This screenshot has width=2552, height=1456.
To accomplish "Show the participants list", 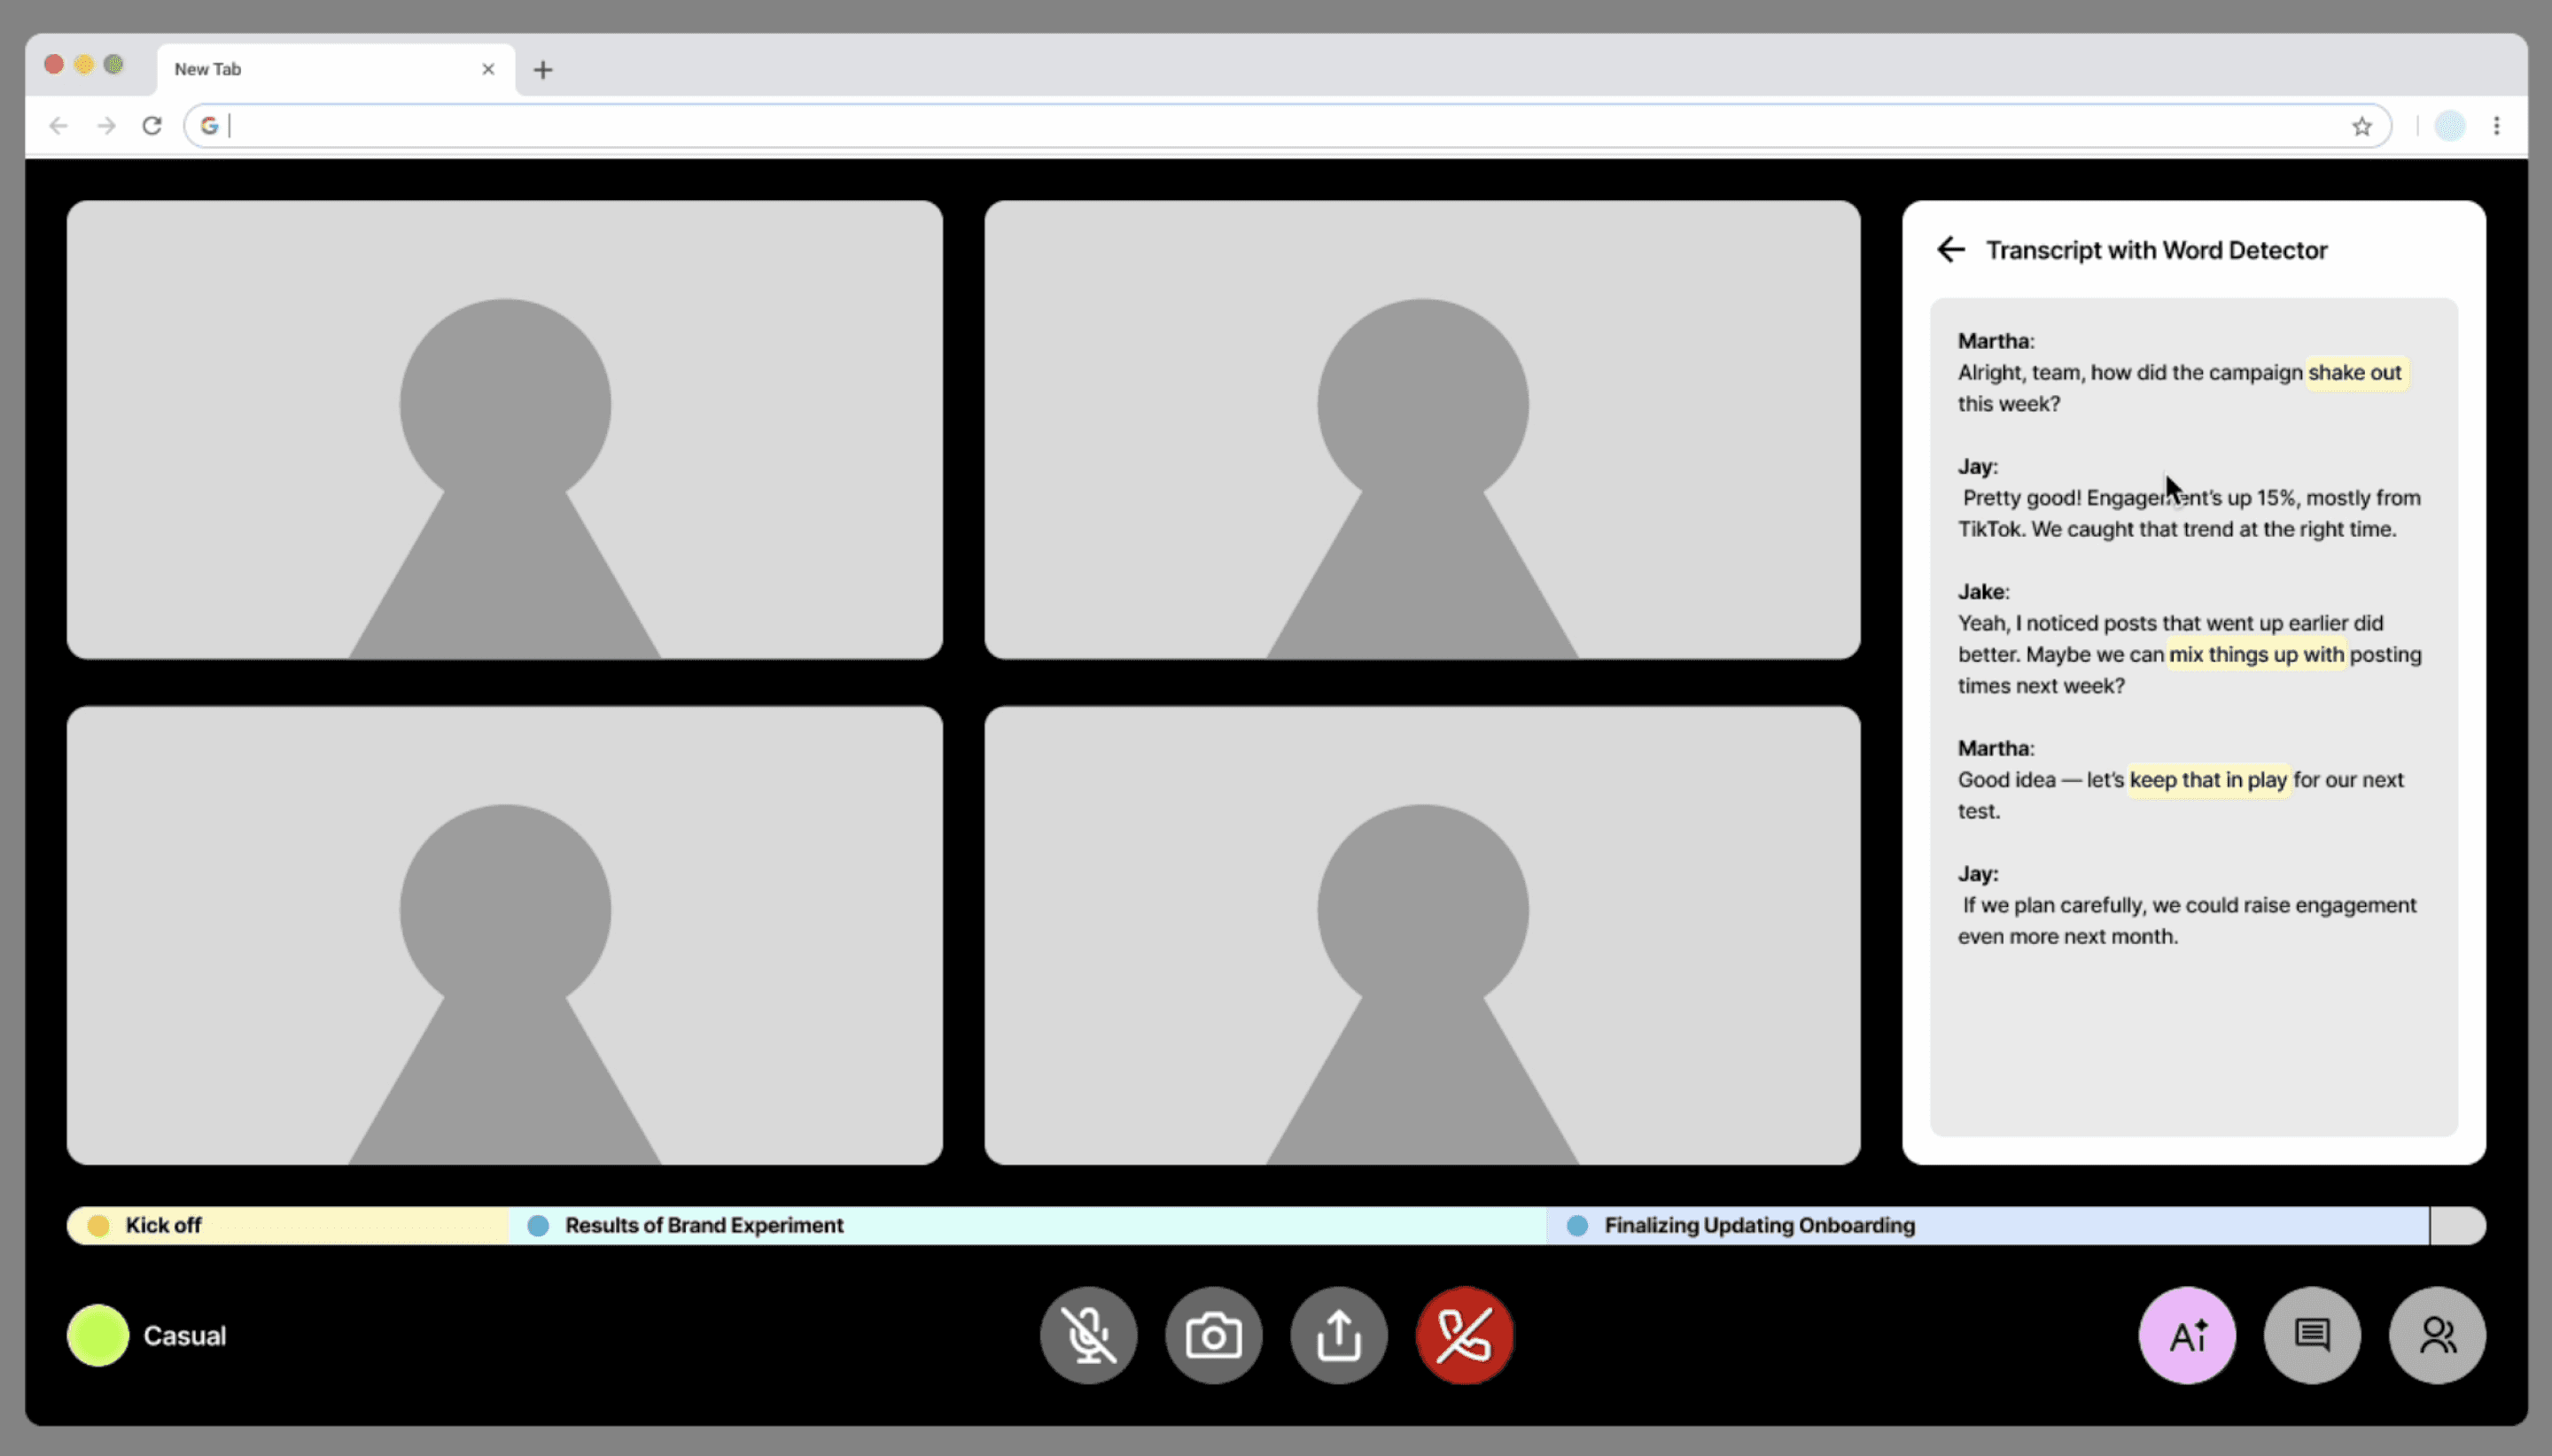I will coord(2437,1335).
